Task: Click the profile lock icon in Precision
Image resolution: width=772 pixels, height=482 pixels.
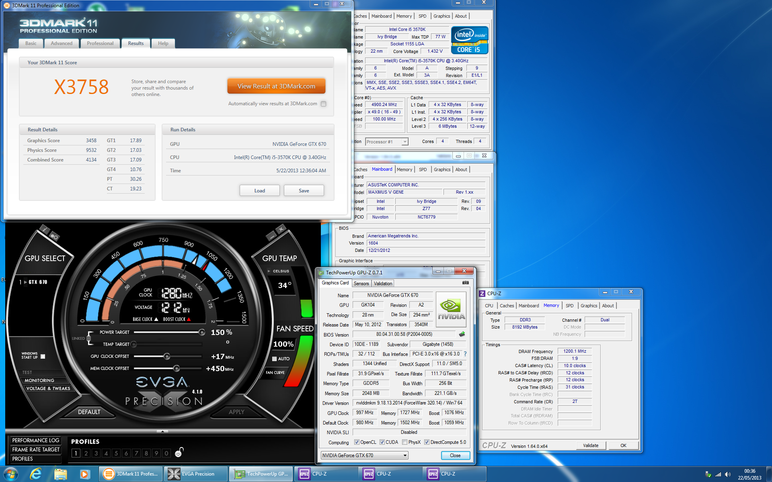Action: pyautogui.click(x=179, y=452)
